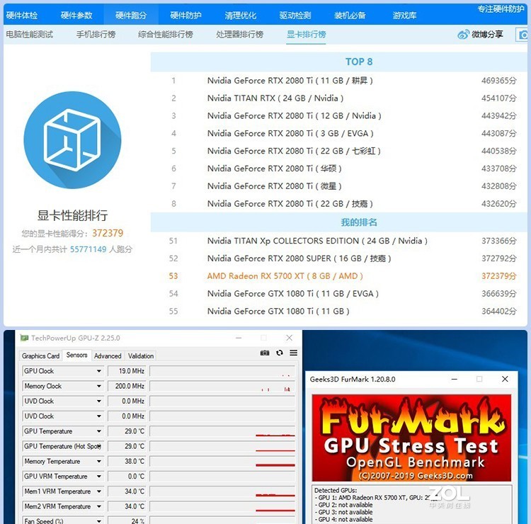Click the 我的排名 section header

coord(339,222)
